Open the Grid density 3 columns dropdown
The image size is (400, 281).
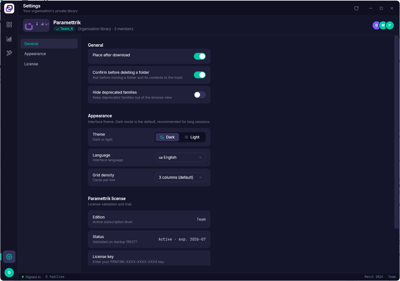[181, 177]
